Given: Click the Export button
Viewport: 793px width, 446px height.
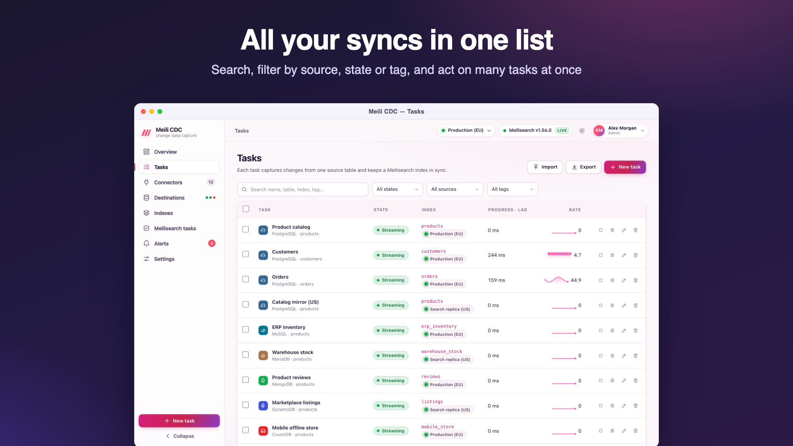Looking at the screenshot, I should (x=583, y=167).
